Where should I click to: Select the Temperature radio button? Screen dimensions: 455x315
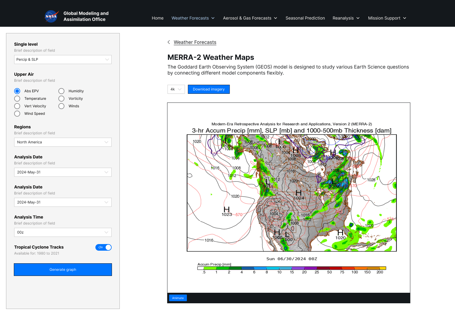point(17,99)
